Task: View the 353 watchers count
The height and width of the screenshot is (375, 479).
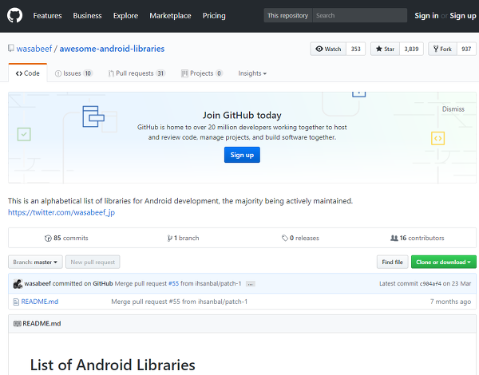Action: [355, 49]
